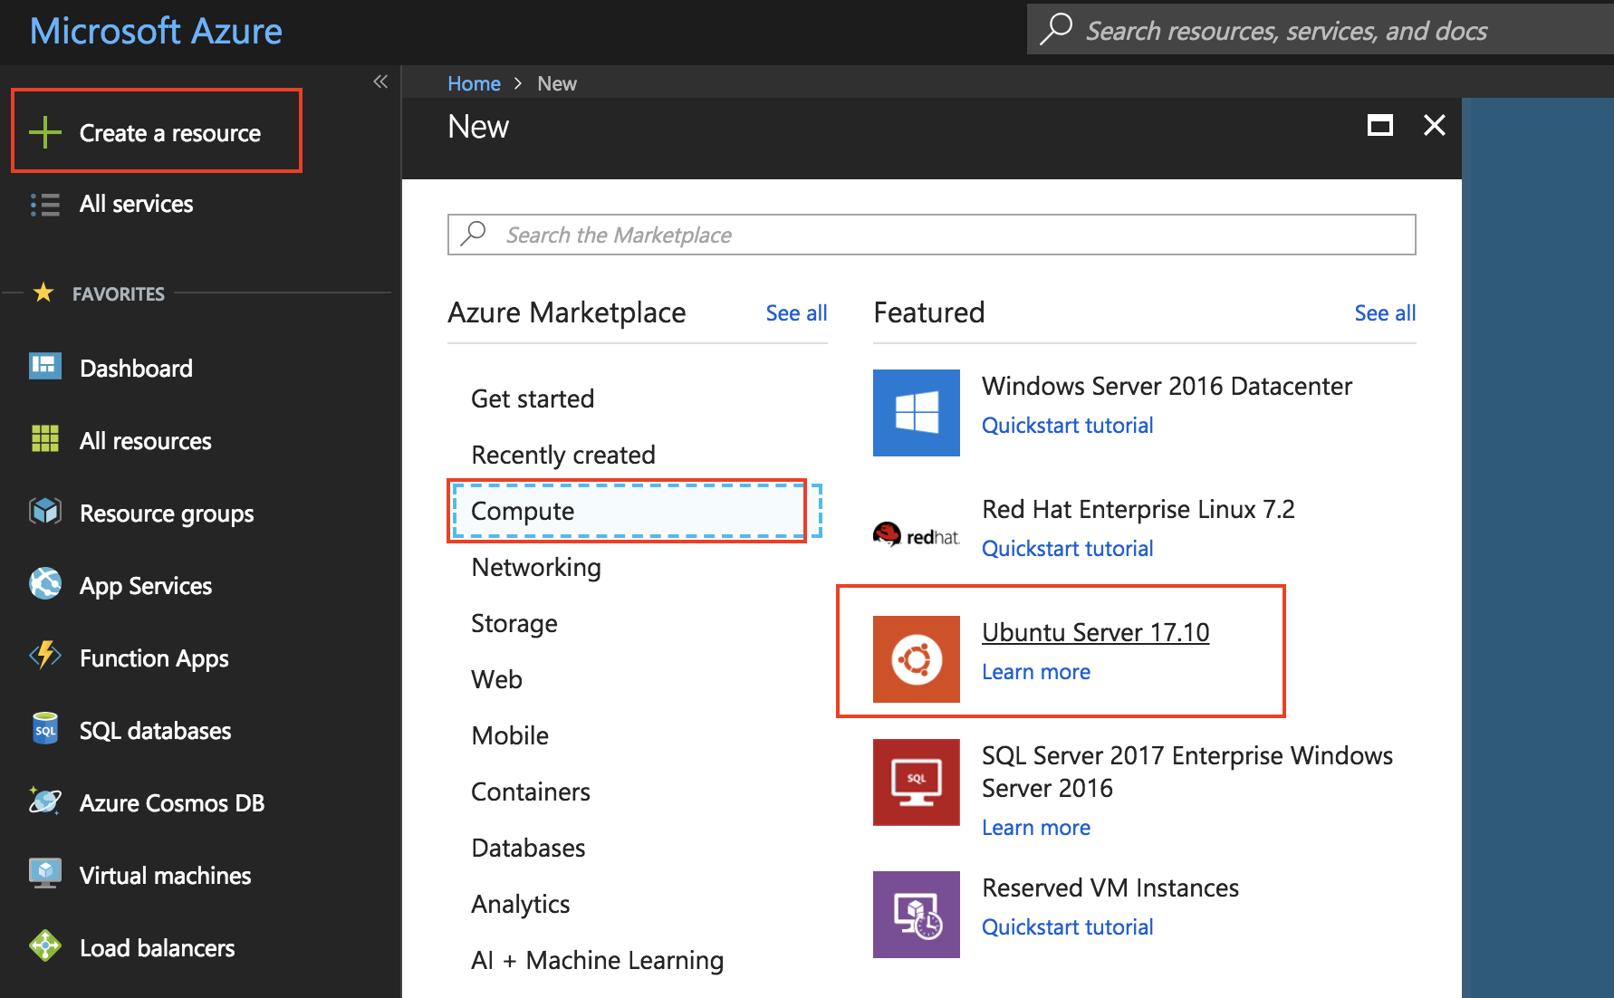Viewport: 1614px width, 998px height.
Task: Click the Ubuntu Server orange logo tile
Action: point(916,659)
